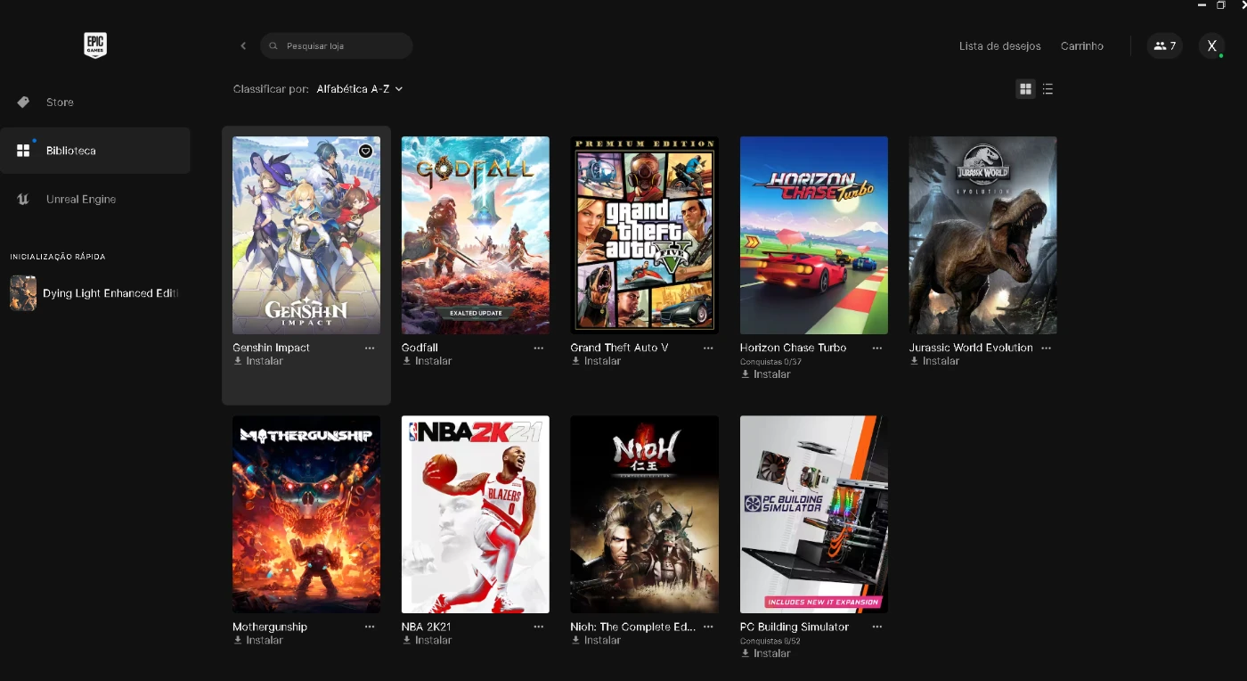This screenshot has height=681, width=1247.
Task: Install Grand Theft Auto V
Action: click(x=597, y=361)
